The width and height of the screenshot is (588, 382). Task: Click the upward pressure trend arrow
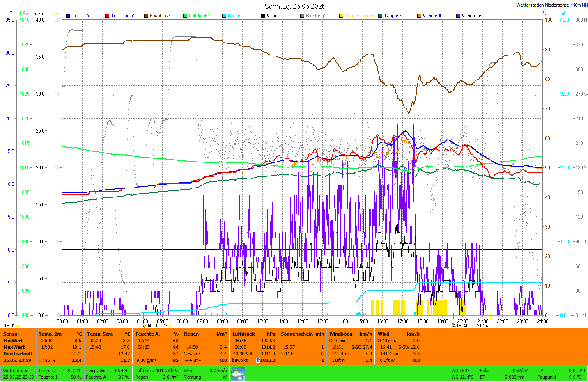tap(257, 360)
